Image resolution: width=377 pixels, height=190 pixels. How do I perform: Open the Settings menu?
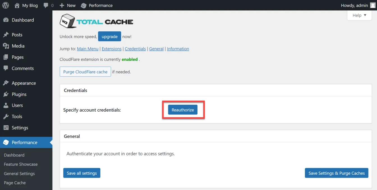click(x=26, y=128)
